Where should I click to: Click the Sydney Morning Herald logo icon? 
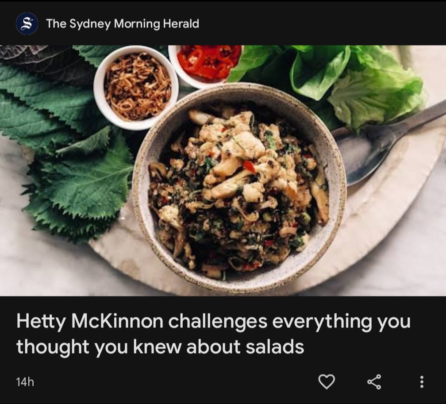point(27,23)
